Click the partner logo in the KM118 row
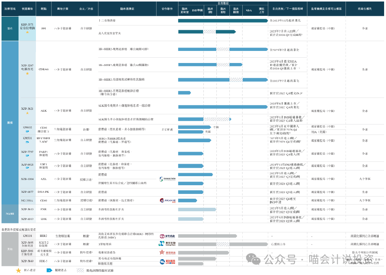This screenshot has height=275, width=386. click(x=167, y=236)
